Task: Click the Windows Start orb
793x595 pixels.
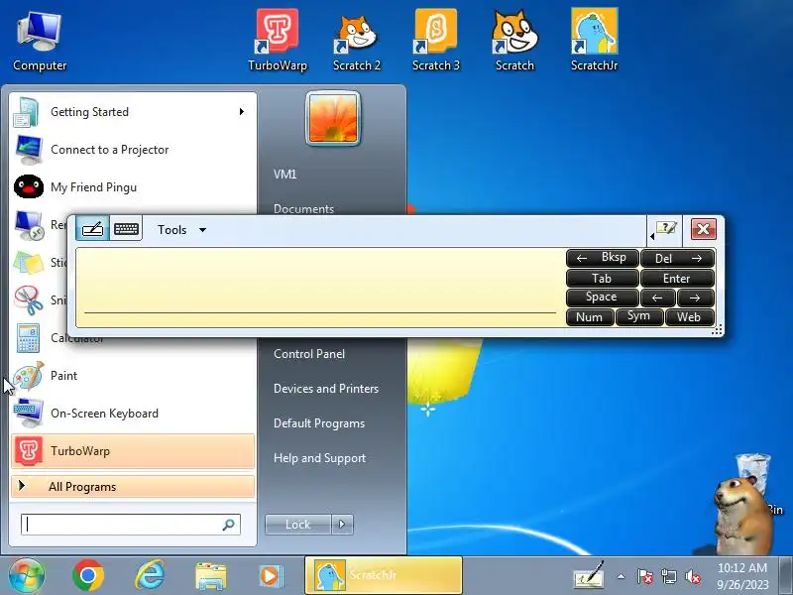Action: pos(27,576)
